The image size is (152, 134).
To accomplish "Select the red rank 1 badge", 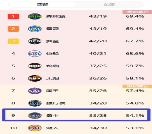I will pyautogui.click(x=13, y=16).
